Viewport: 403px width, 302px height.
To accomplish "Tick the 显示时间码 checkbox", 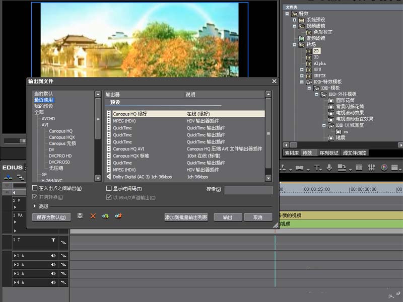I will [109, 188].
